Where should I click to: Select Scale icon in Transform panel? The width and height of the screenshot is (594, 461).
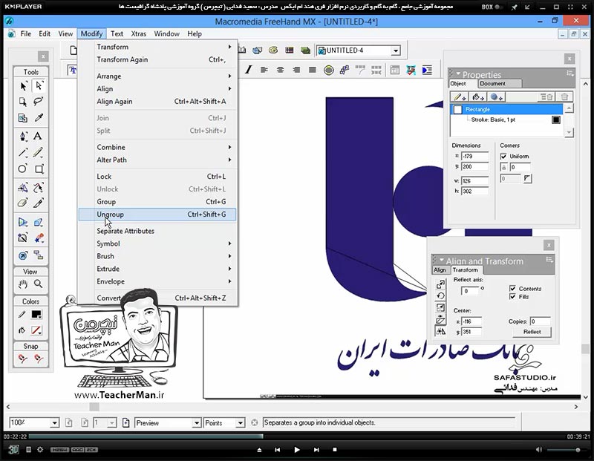[440, 307]
